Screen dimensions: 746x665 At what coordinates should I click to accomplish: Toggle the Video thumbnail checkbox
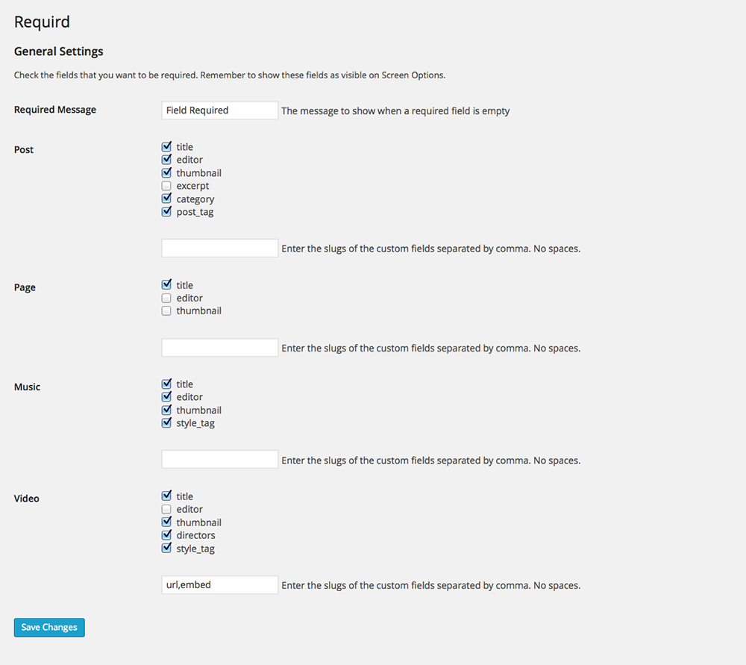[166, 522]
